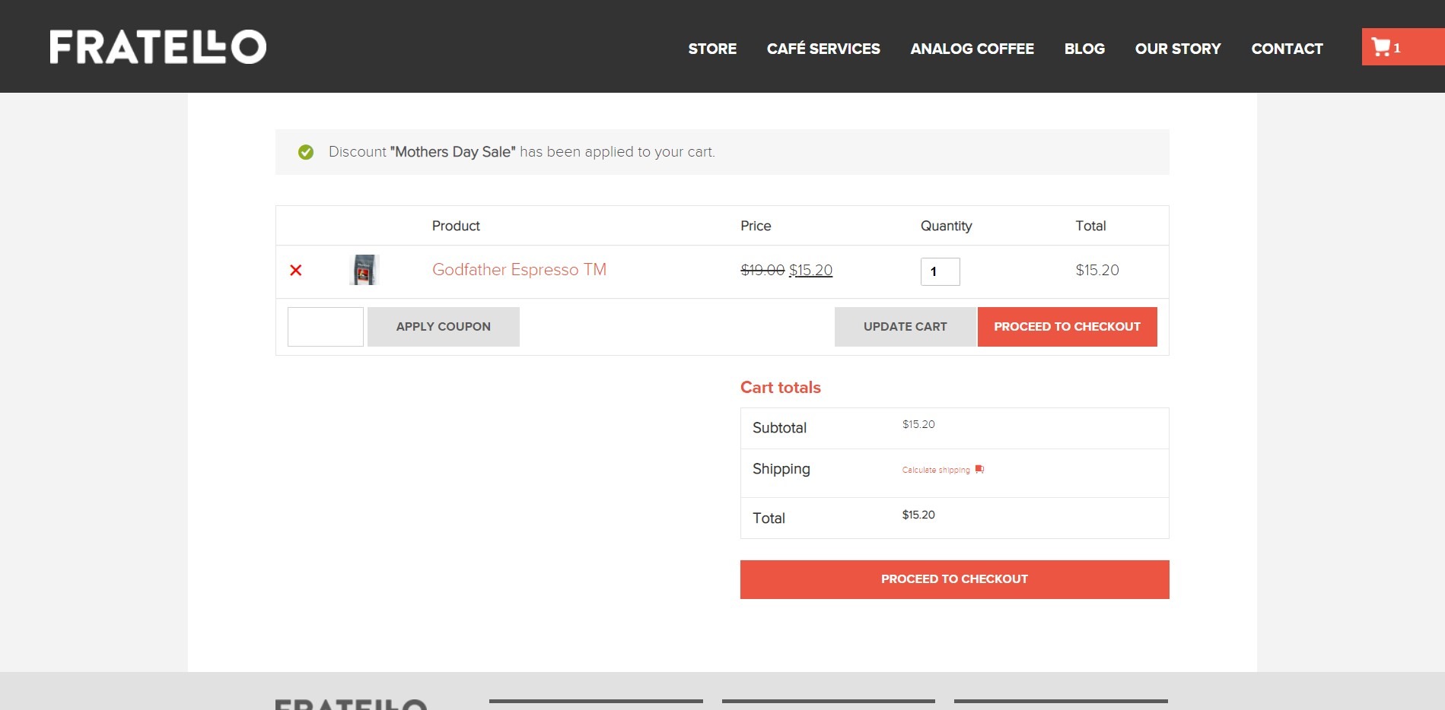Click the quantity input field
The height and width of the screenshot is (710, 1445).
(941, 271)
